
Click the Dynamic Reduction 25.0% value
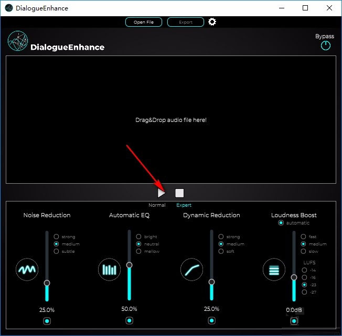point(211,309)
